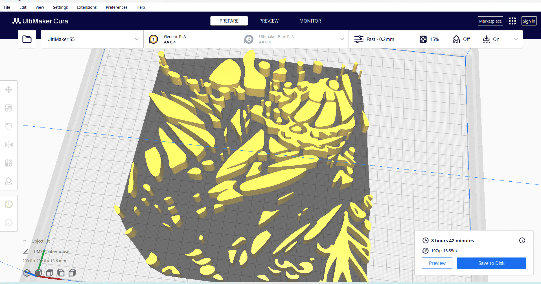Select extruder 2 button in left toolbar
This screenshot has width=541, height=284.
(9, 223)
